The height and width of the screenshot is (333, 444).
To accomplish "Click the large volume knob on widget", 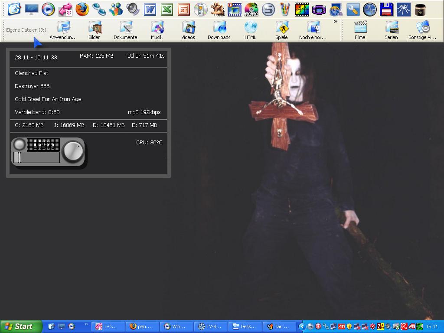I will coord(72,151).
